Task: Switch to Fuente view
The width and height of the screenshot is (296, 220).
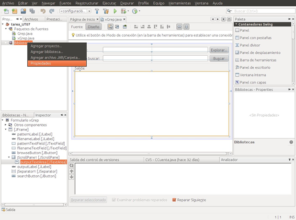Action: click(x=77, y=27)
